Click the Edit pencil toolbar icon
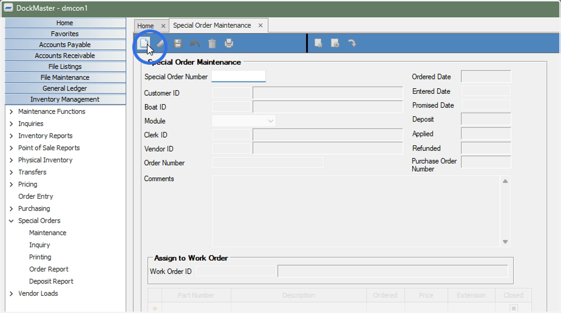The width and height of the screenshot is (561, 313). pos(160,43)
